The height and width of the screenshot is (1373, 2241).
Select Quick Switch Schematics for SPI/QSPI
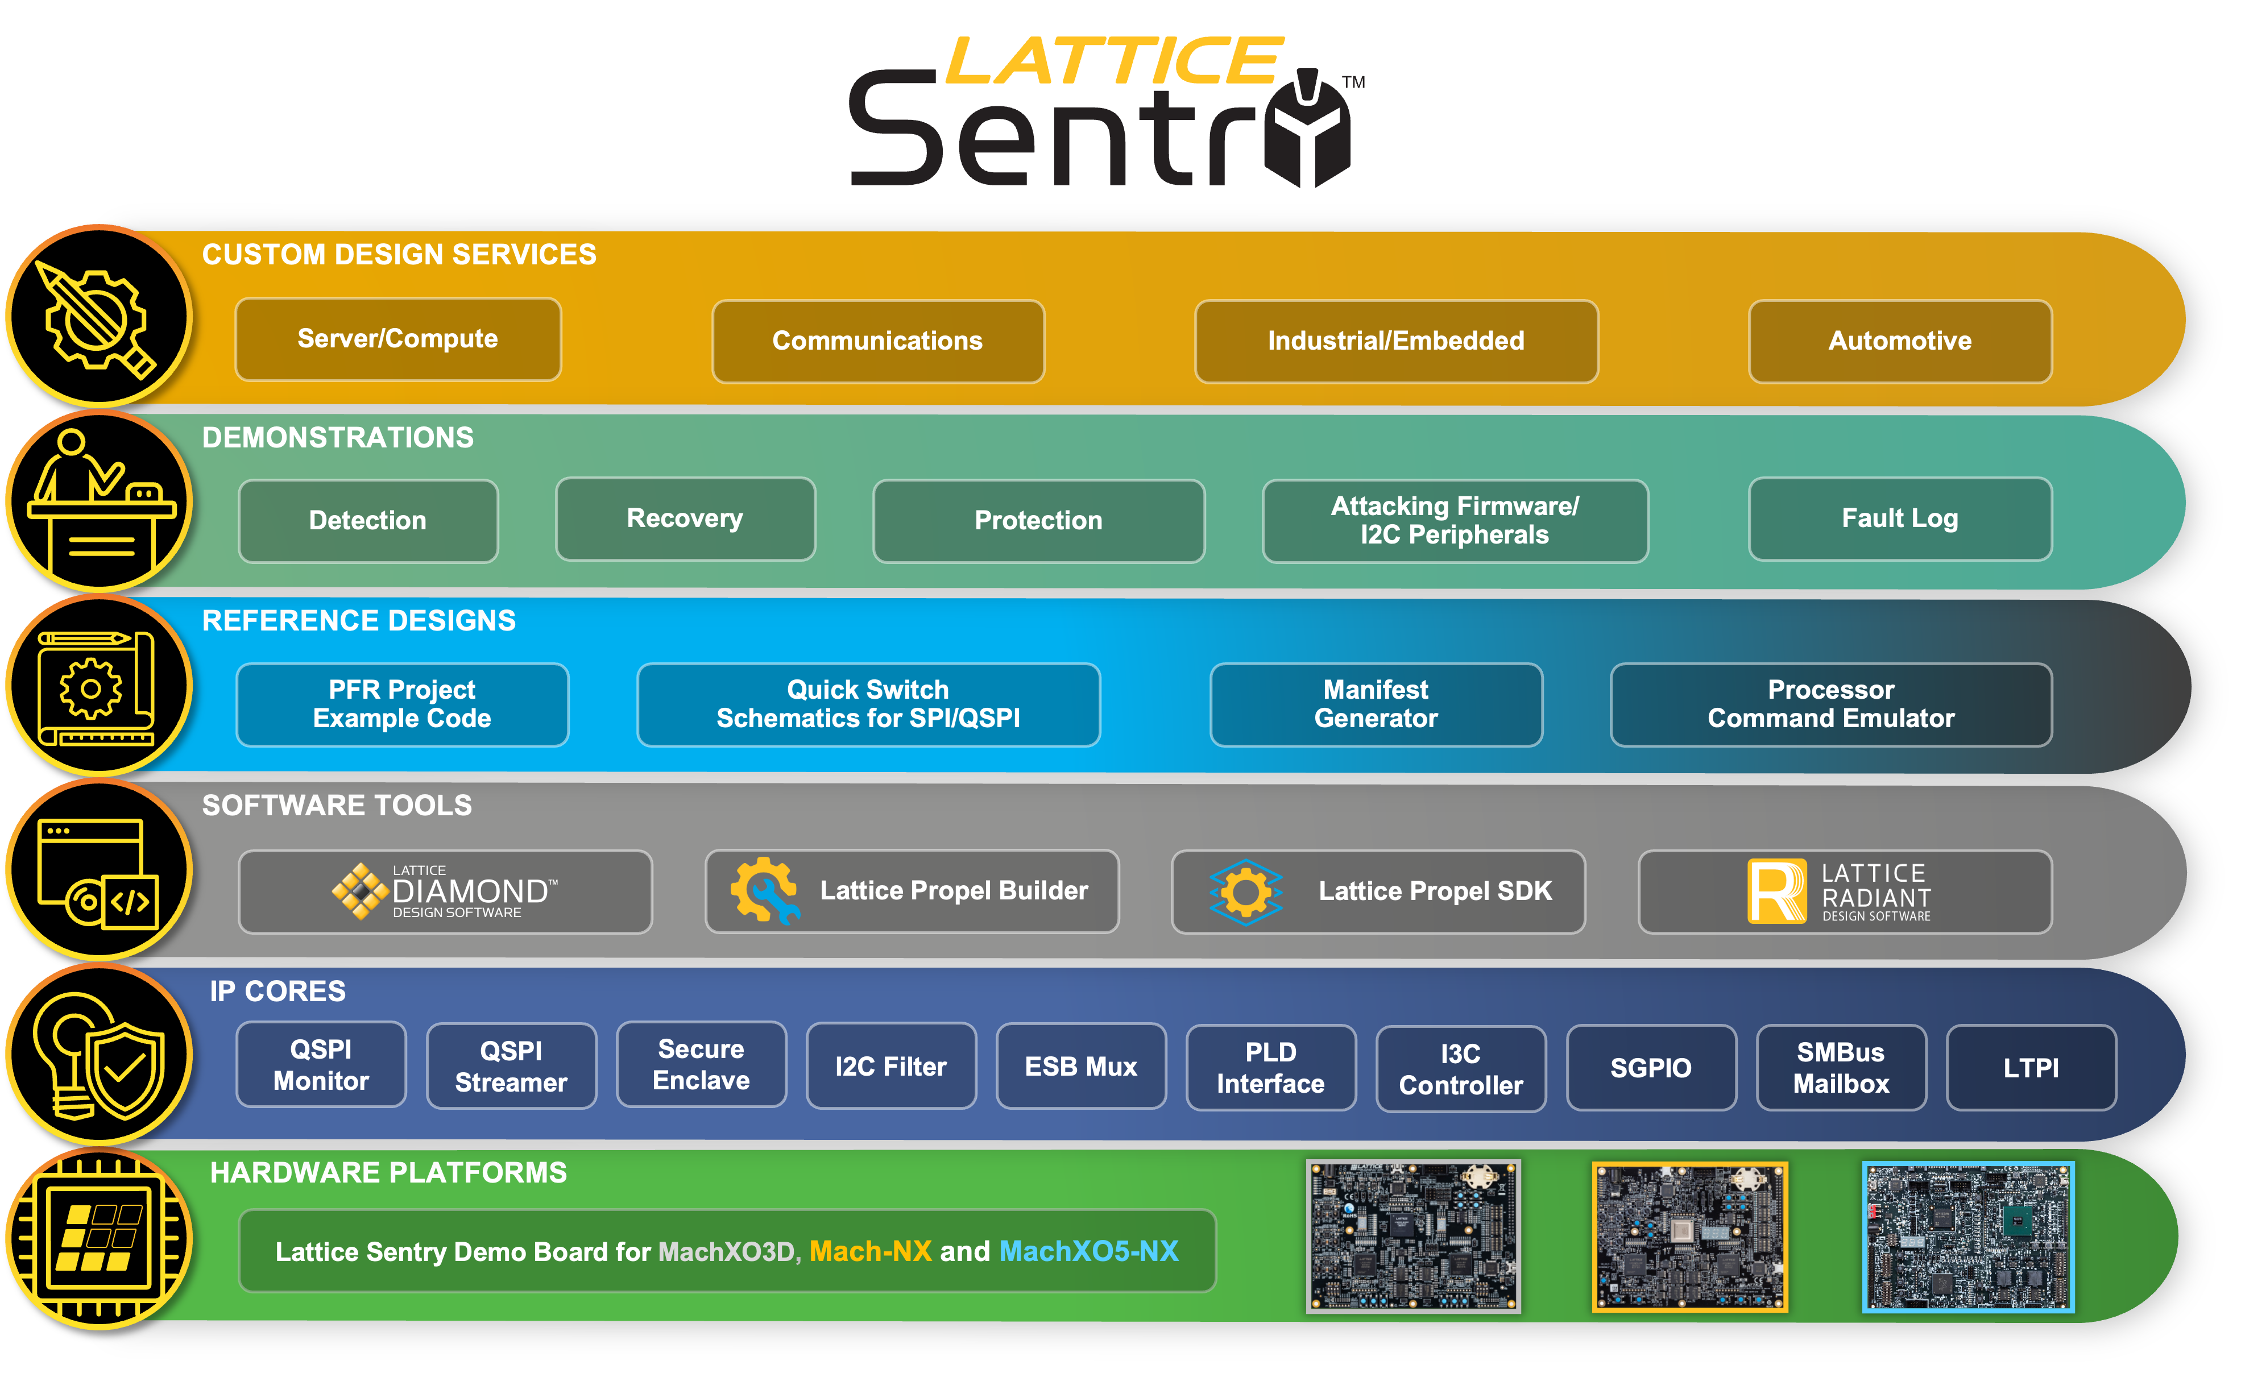pos(868,704)
